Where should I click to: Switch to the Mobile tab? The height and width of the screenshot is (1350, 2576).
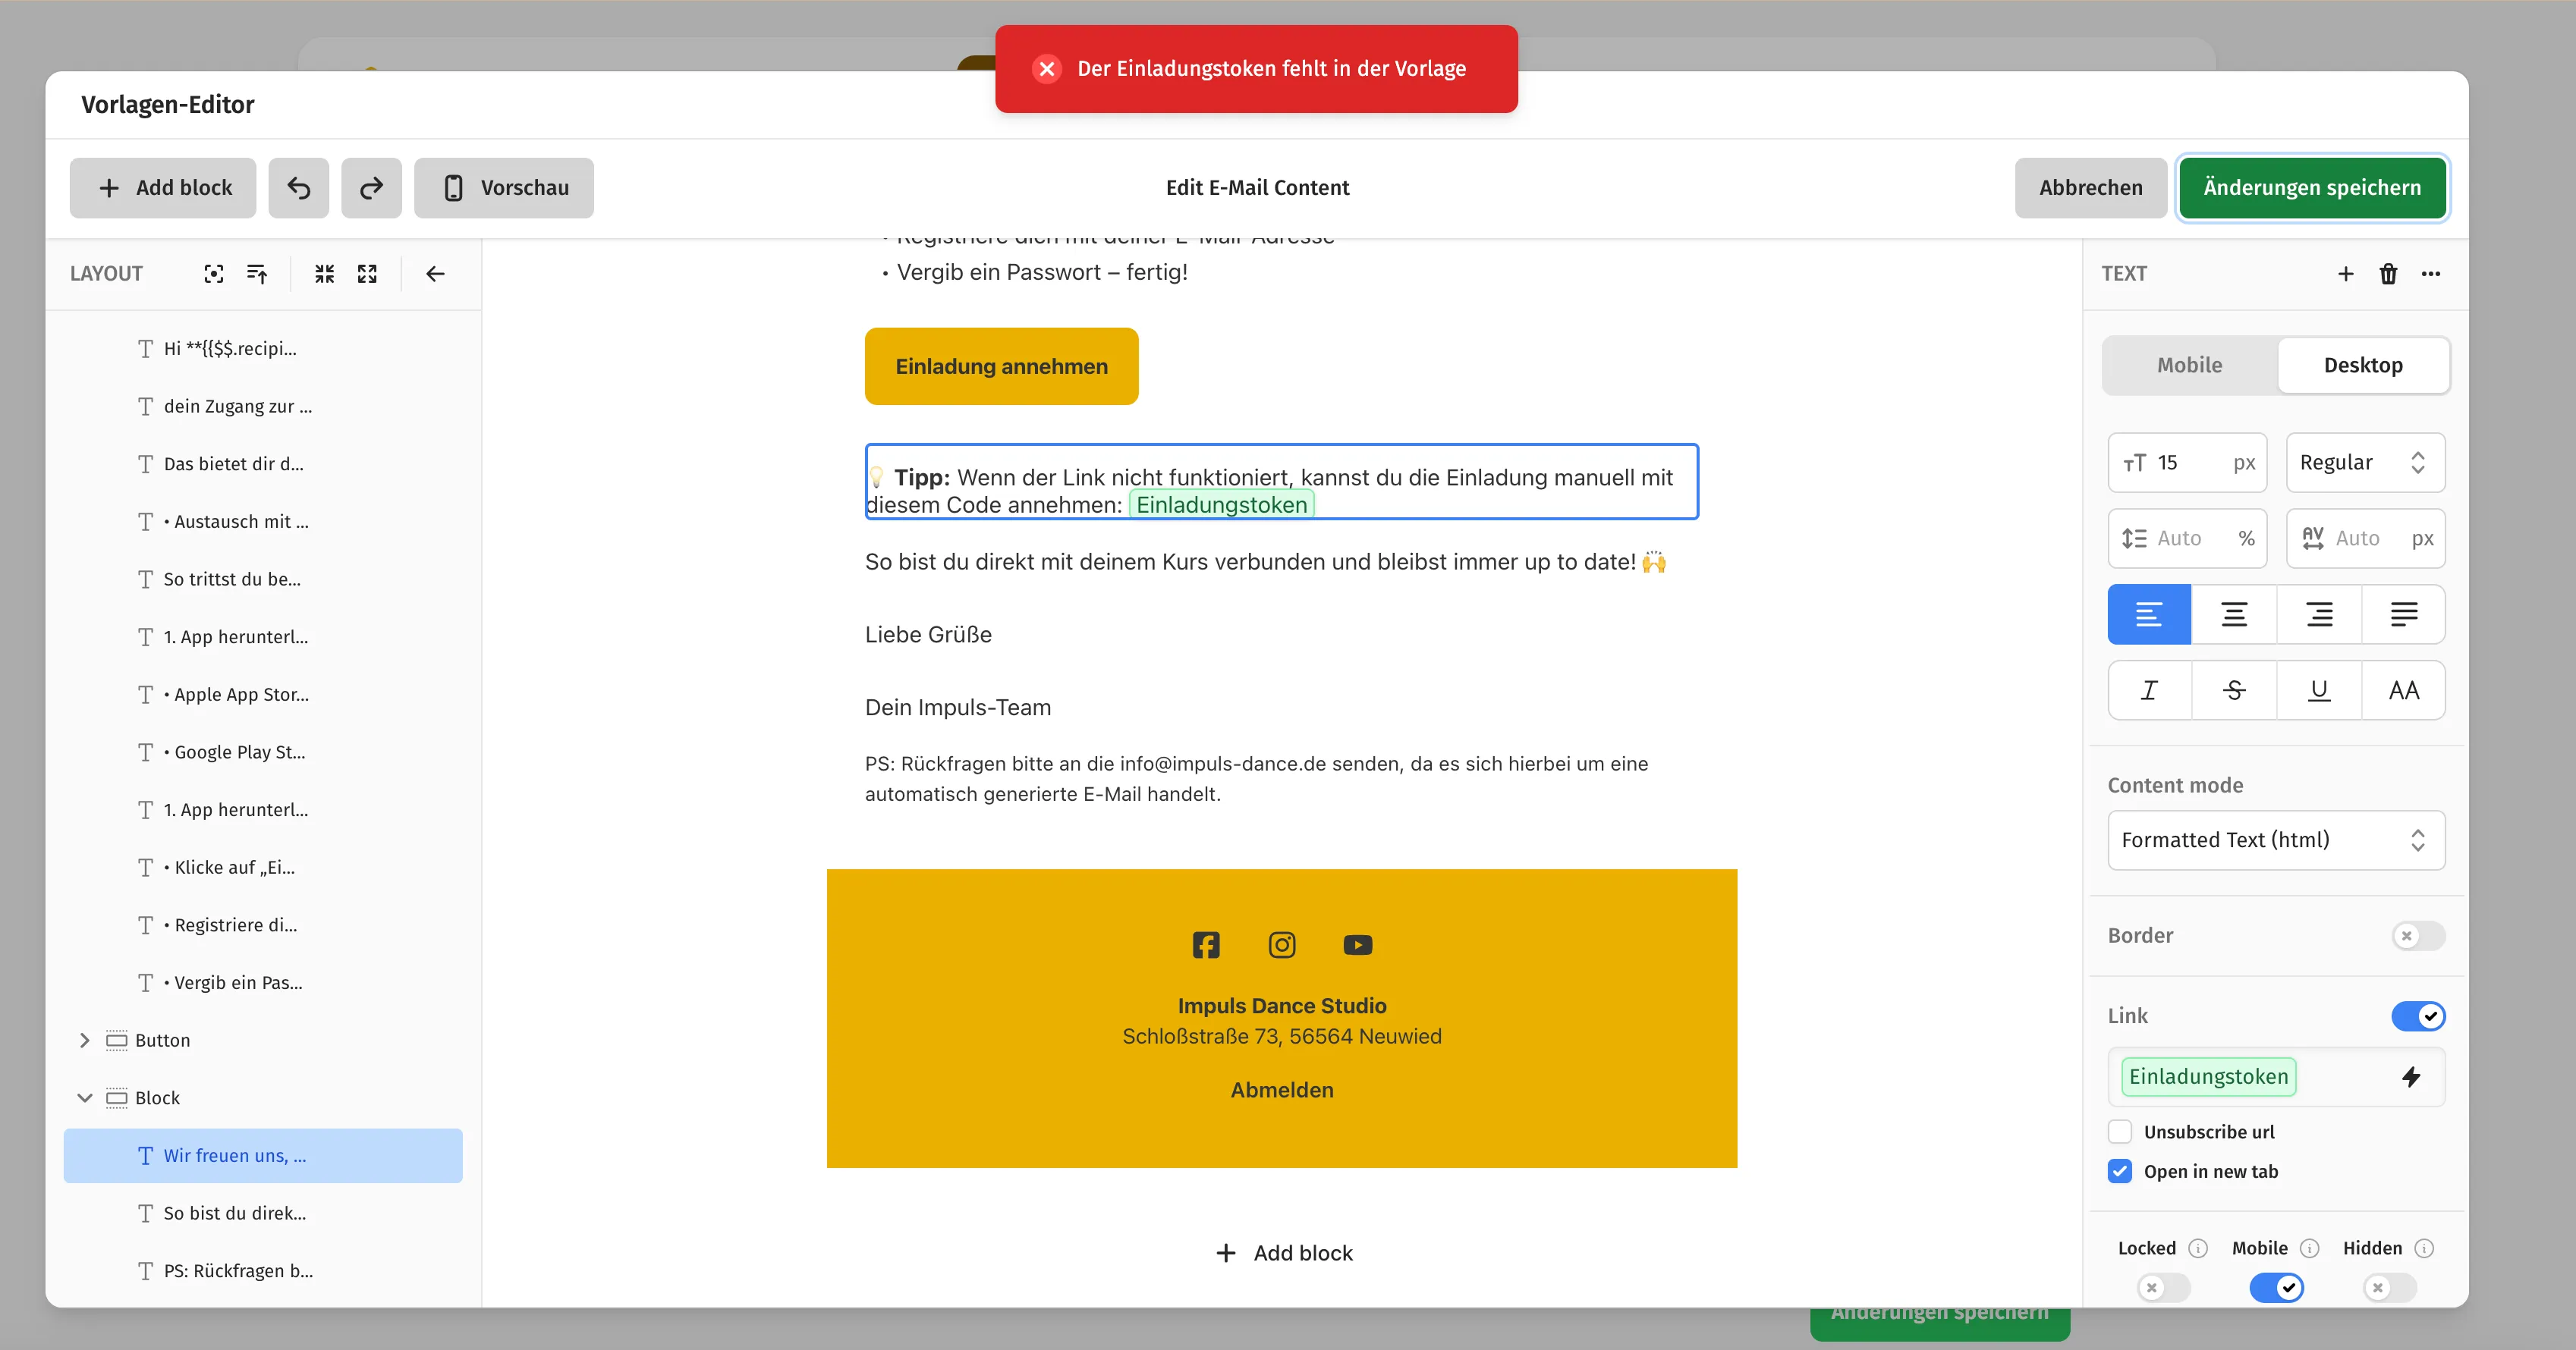[x=2189, y=365]
